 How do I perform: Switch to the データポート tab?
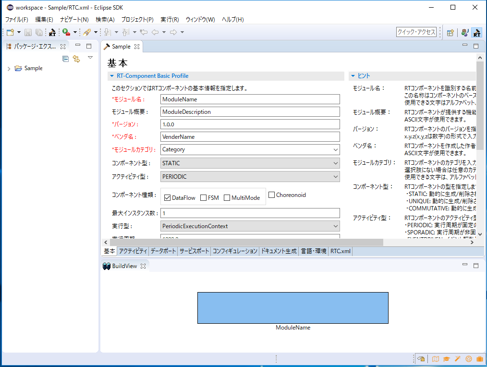(163, 251)
